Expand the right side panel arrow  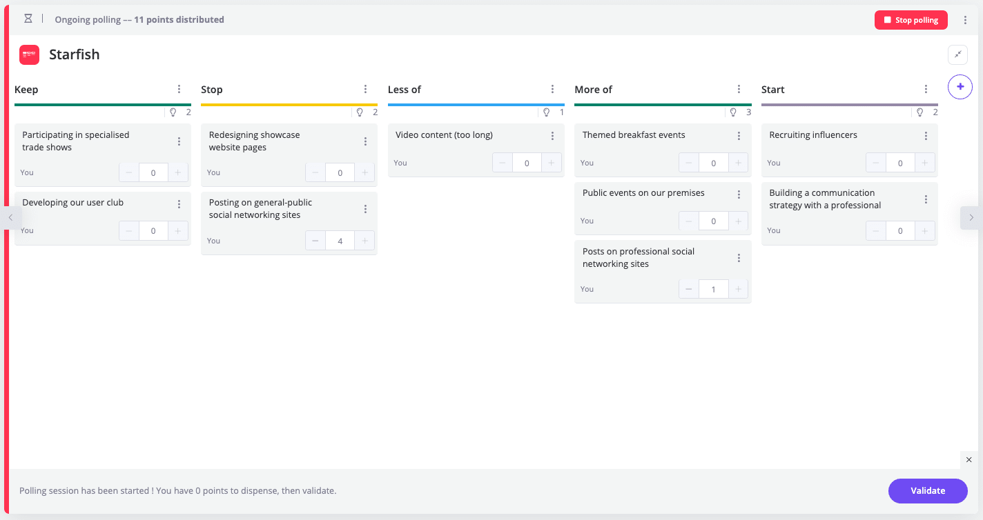[x=971, y=217]
